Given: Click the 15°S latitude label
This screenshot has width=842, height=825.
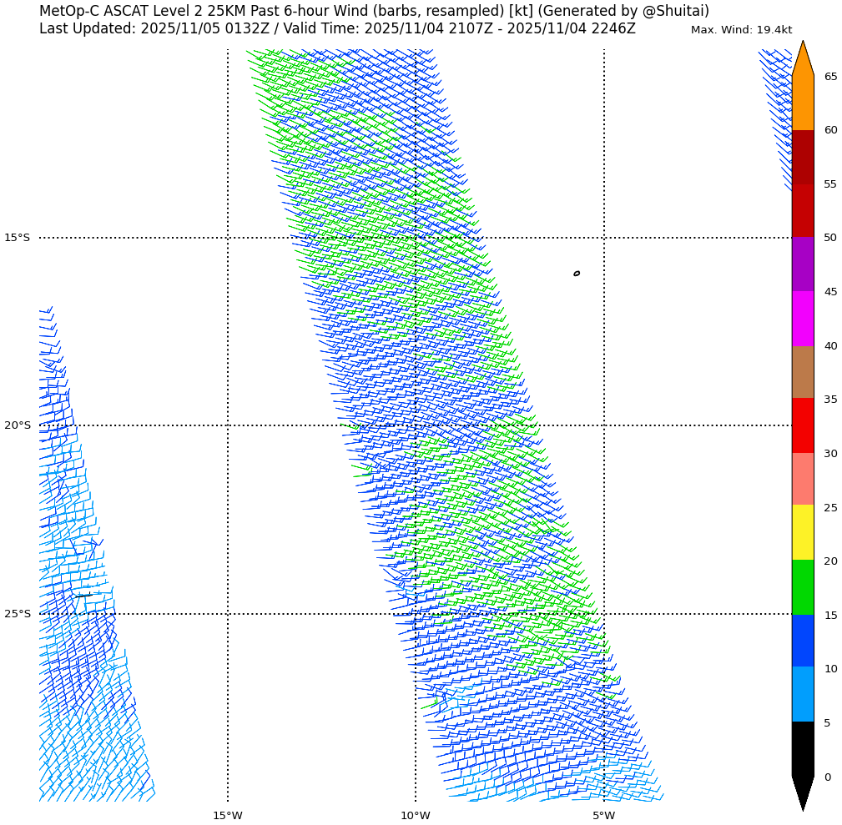Looking at the screenshot, I should pos(17,238).
